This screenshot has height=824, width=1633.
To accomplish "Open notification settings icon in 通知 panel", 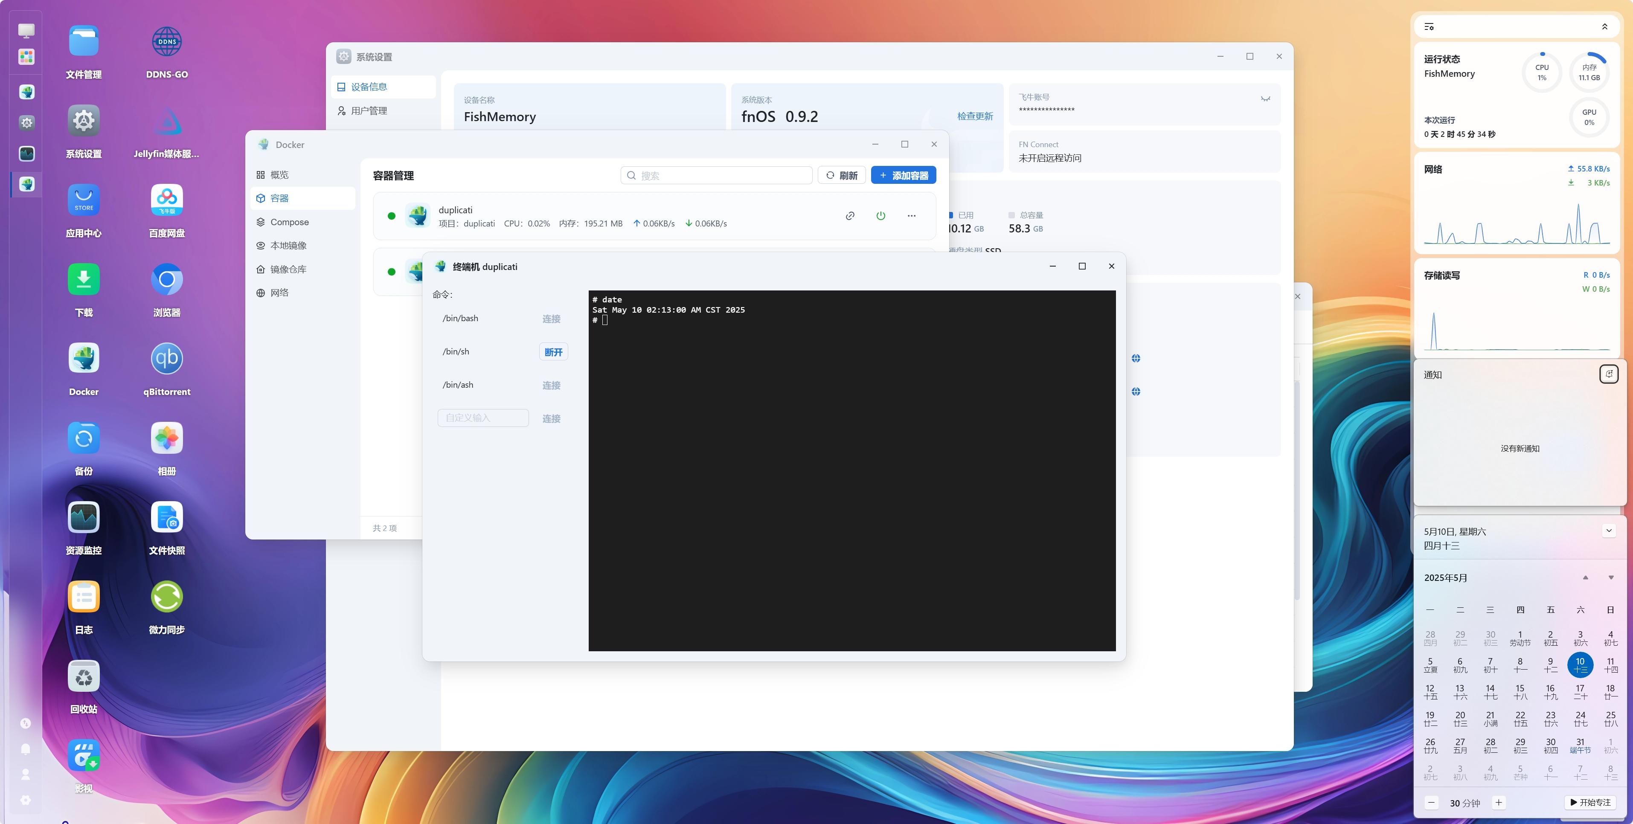I will pos(1609,374).
